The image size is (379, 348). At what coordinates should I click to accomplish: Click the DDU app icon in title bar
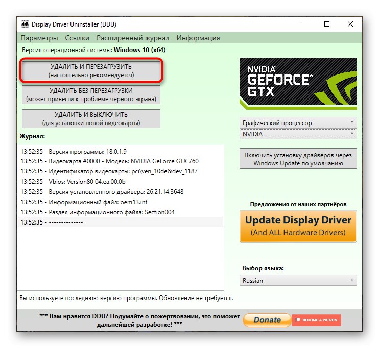point(25,24)
